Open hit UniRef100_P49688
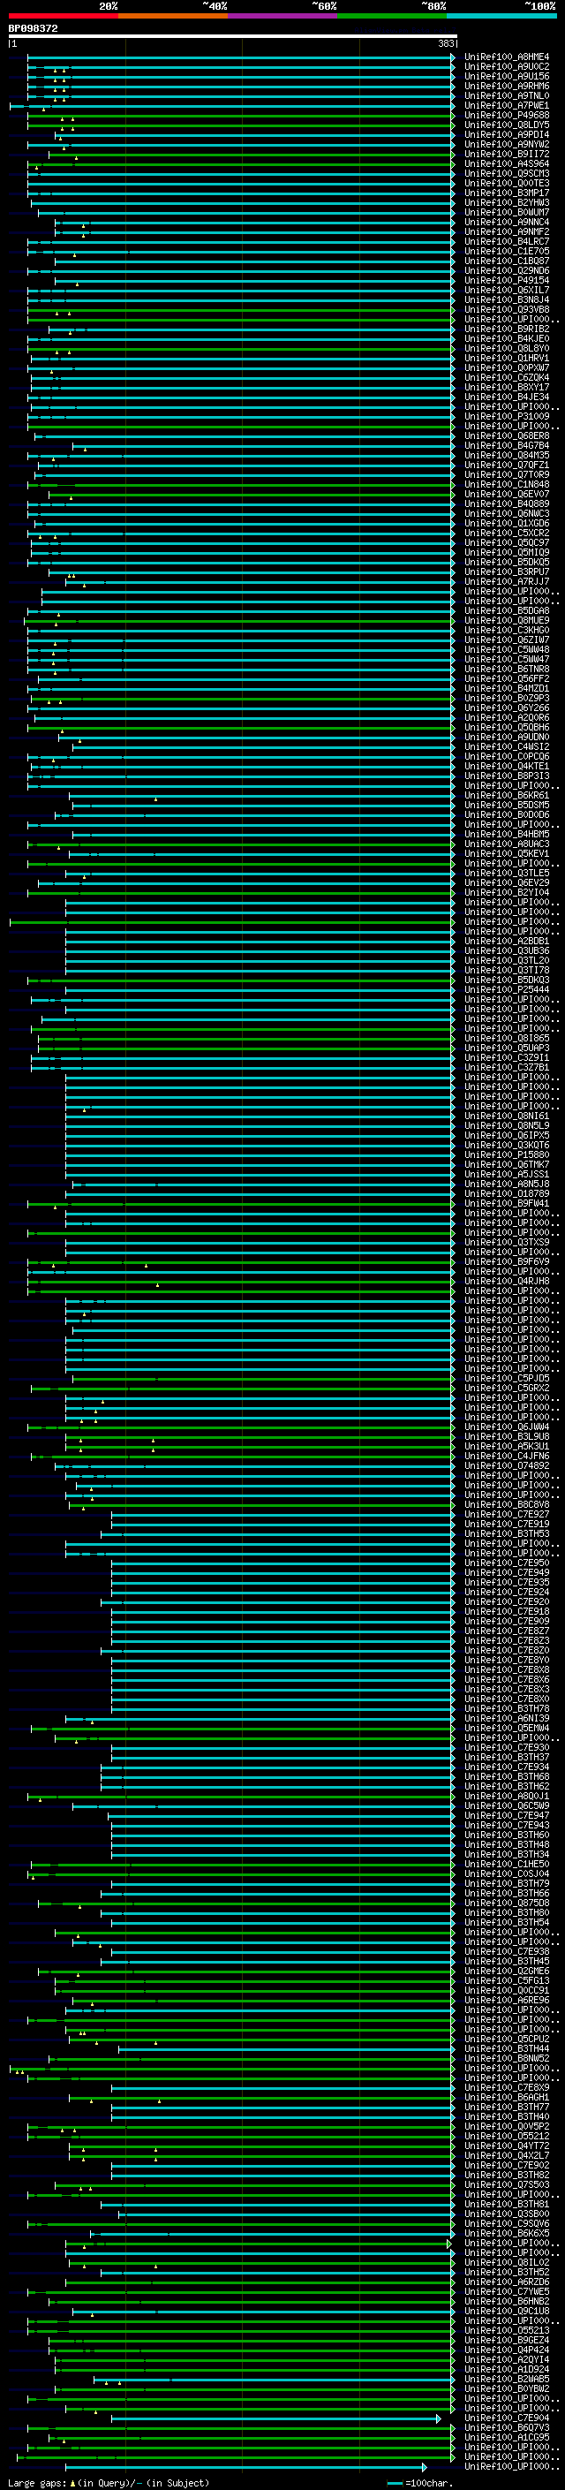Viewport: 565px width, 2490px height. pos(507,115)
